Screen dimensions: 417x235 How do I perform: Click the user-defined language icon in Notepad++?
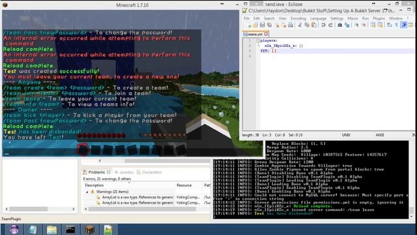410,25
